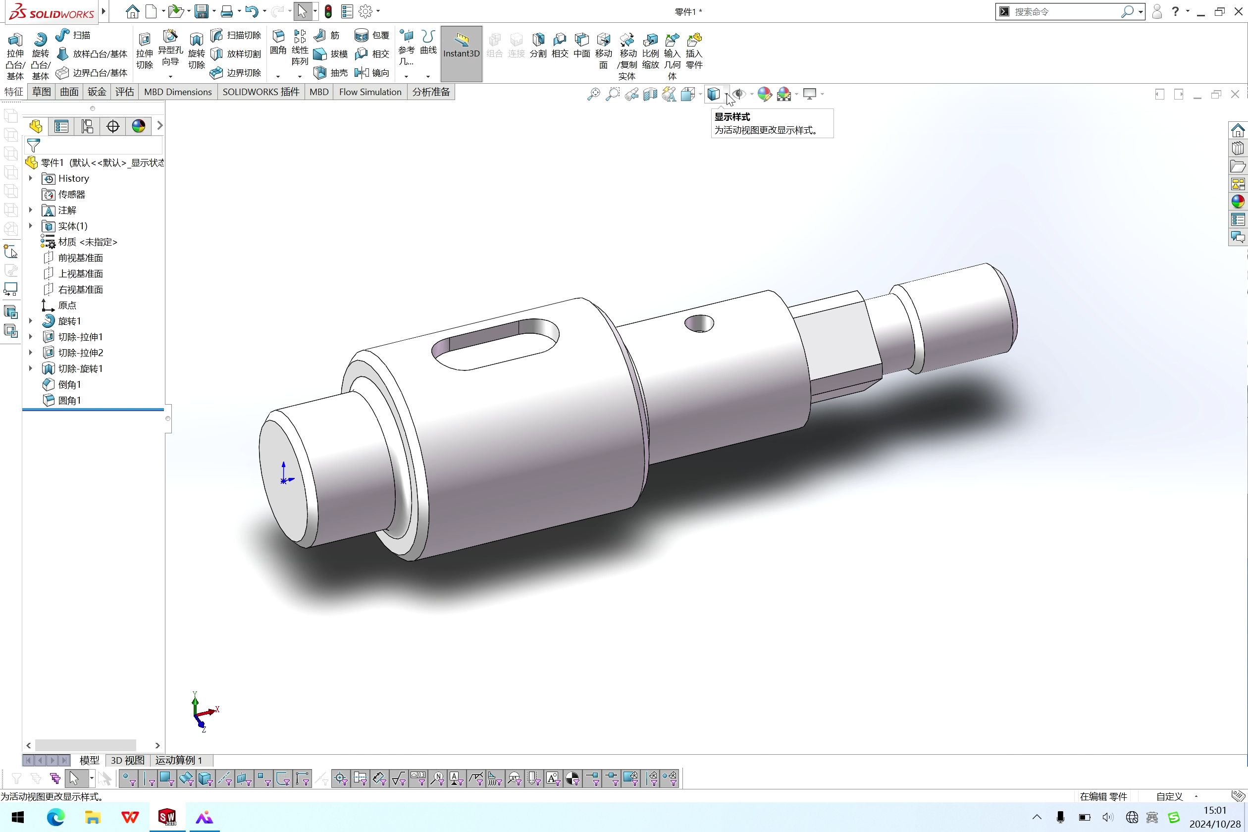The height and width of the screenshot is (832, 1248).
Task: Select 圆角1 in the feature tree
Action: pos(69,401)
